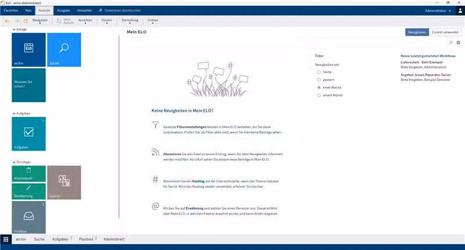Viewport: 465px width, 250px height.
Task: Click the Neue Ansicht toolbar button
Action: (65, 21)
